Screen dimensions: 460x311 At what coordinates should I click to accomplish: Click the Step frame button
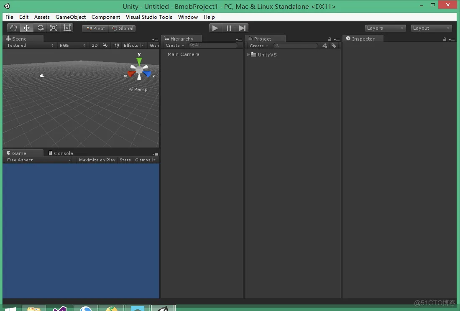point(242,28)
